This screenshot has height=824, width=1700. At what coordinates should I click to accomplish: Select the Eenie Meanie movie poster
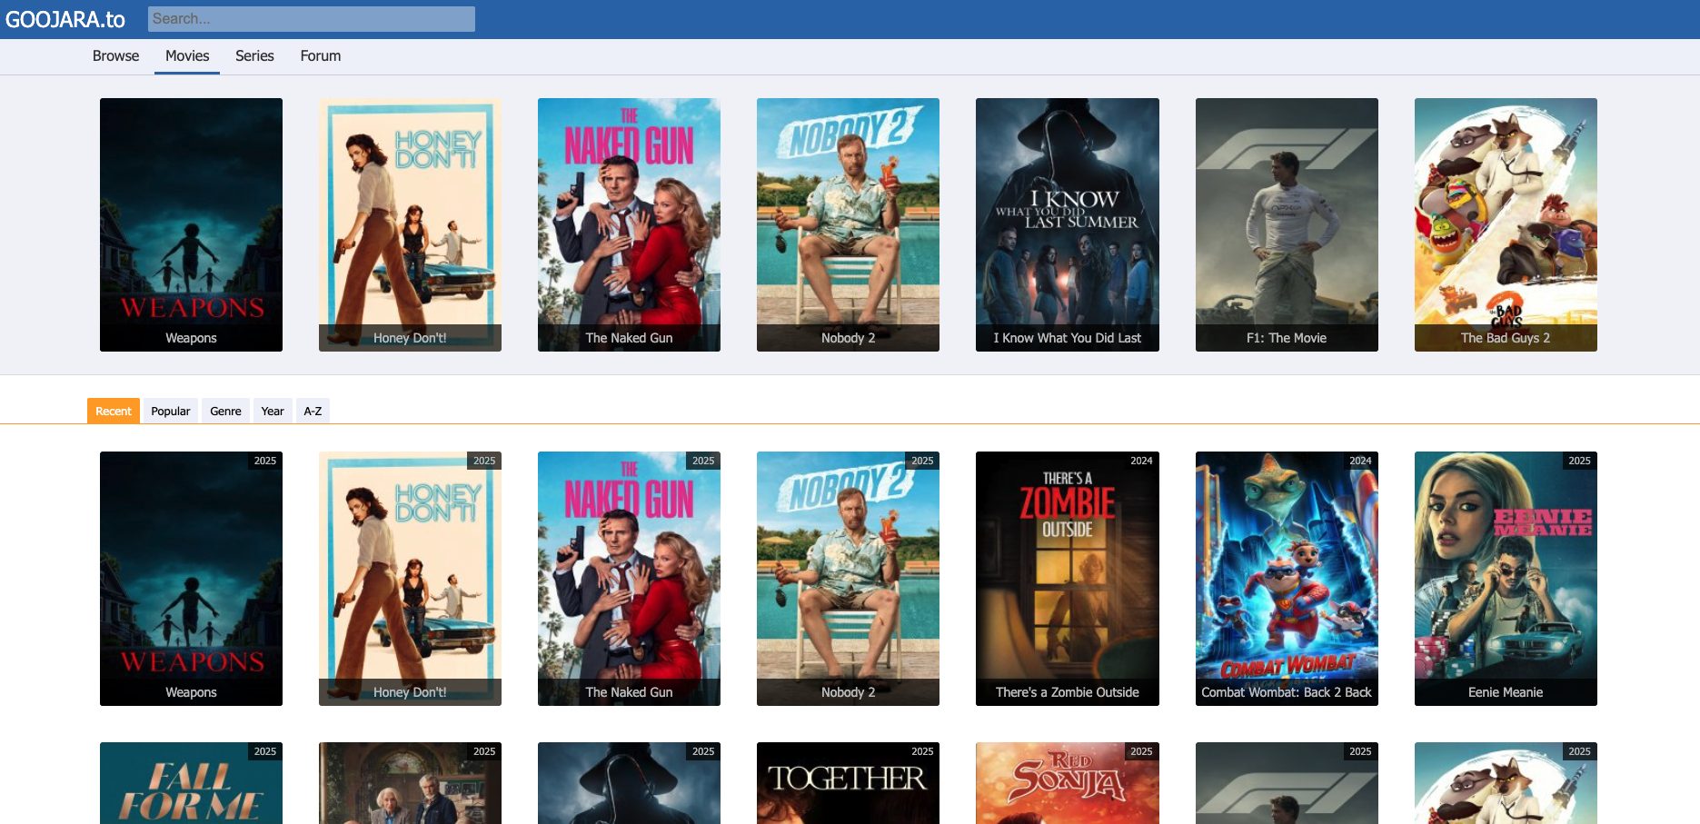[1505, 578]
